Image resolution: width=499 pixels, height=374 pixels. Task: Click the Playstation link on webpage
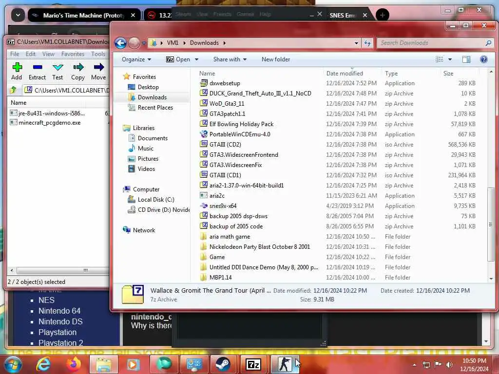pos(58,332)
